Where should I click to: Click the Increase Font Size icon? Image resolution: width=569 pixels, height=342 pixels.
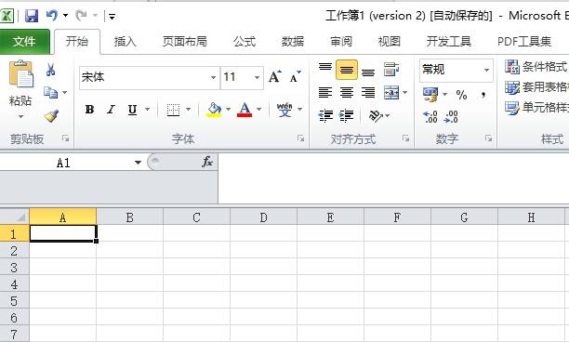click(x=275, y=76)
